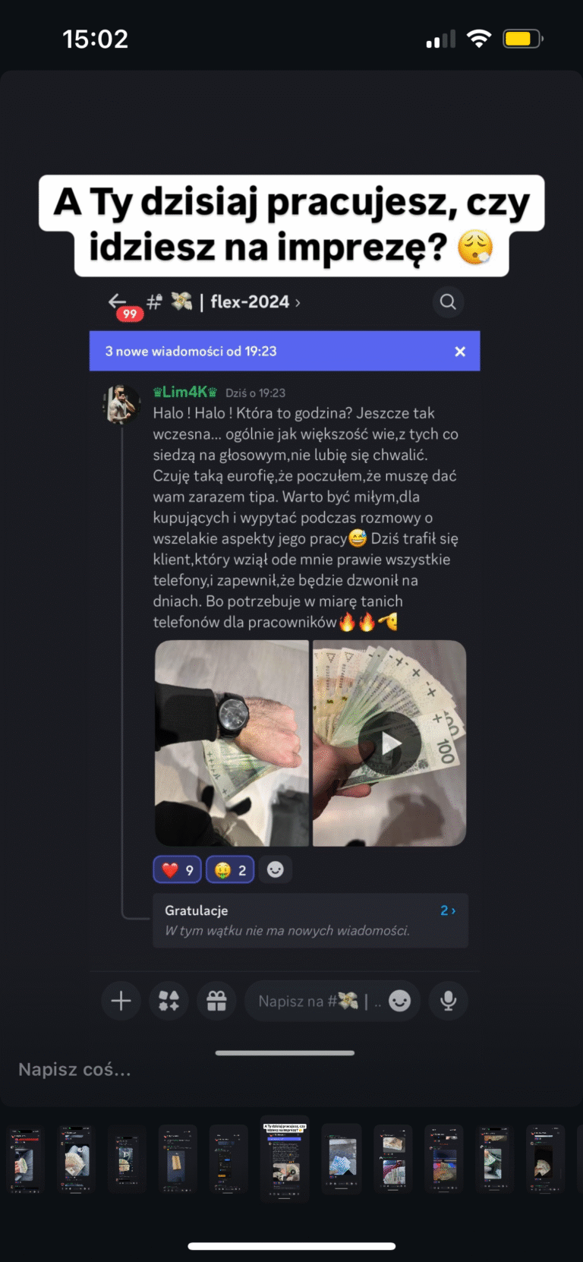This screenshot has height=1262, width=583.
Task: Select the first thumbnail in bottom strip
Action: [27, 1159]
